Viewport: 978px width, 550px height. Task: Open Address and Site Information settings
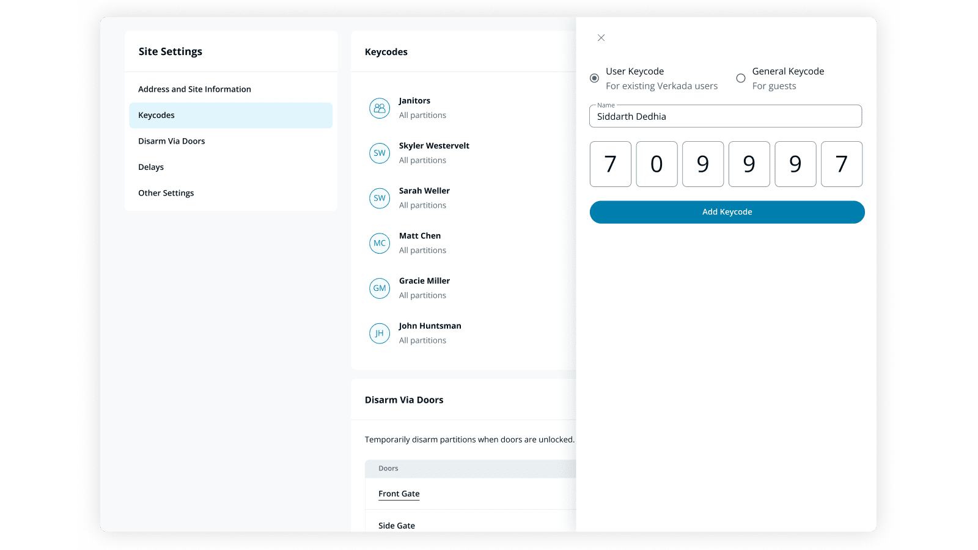pyautogui.click(x=194, y=89)
